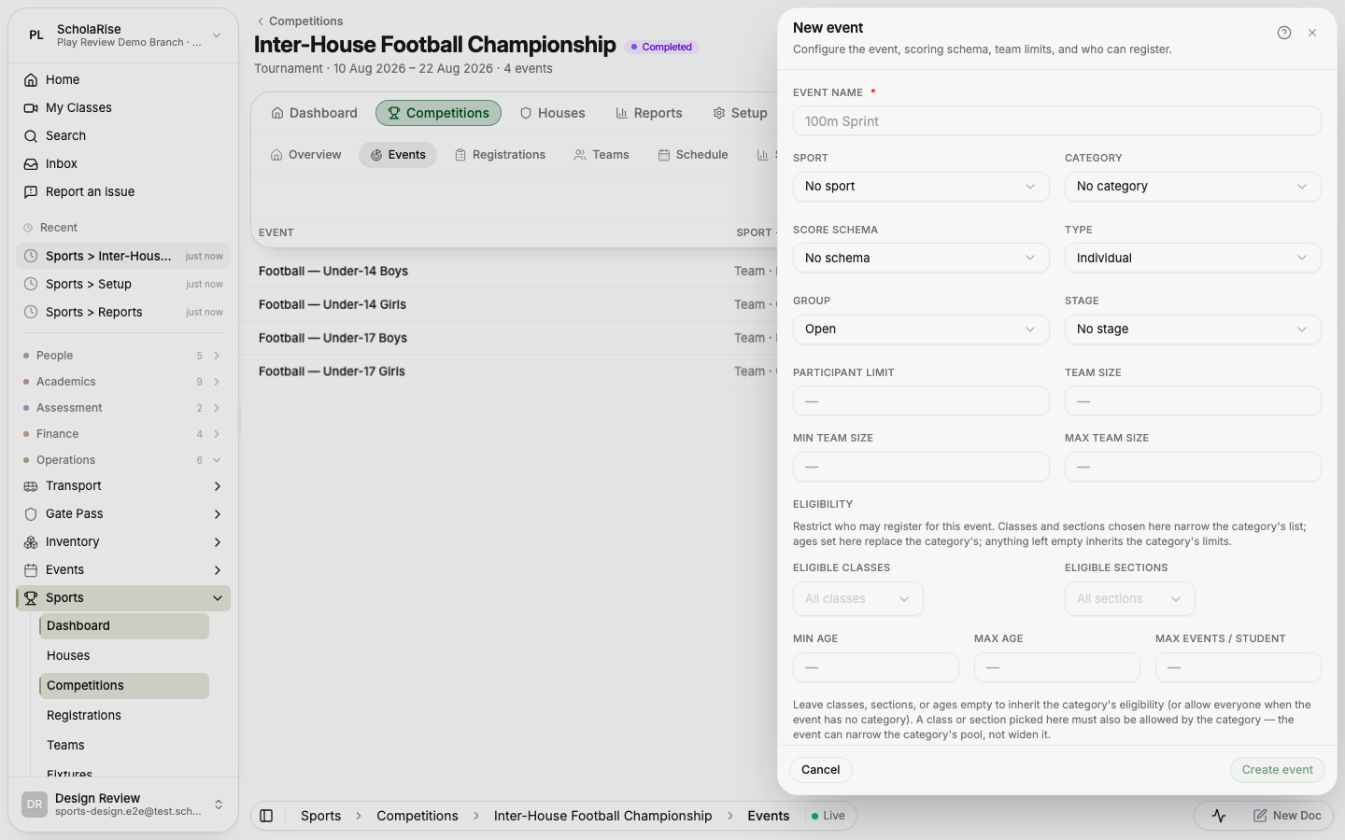Open the Registrations sub-tab
Image resolution: width=1345 pixels, height=840 pixels.
[x=500, y=155]
